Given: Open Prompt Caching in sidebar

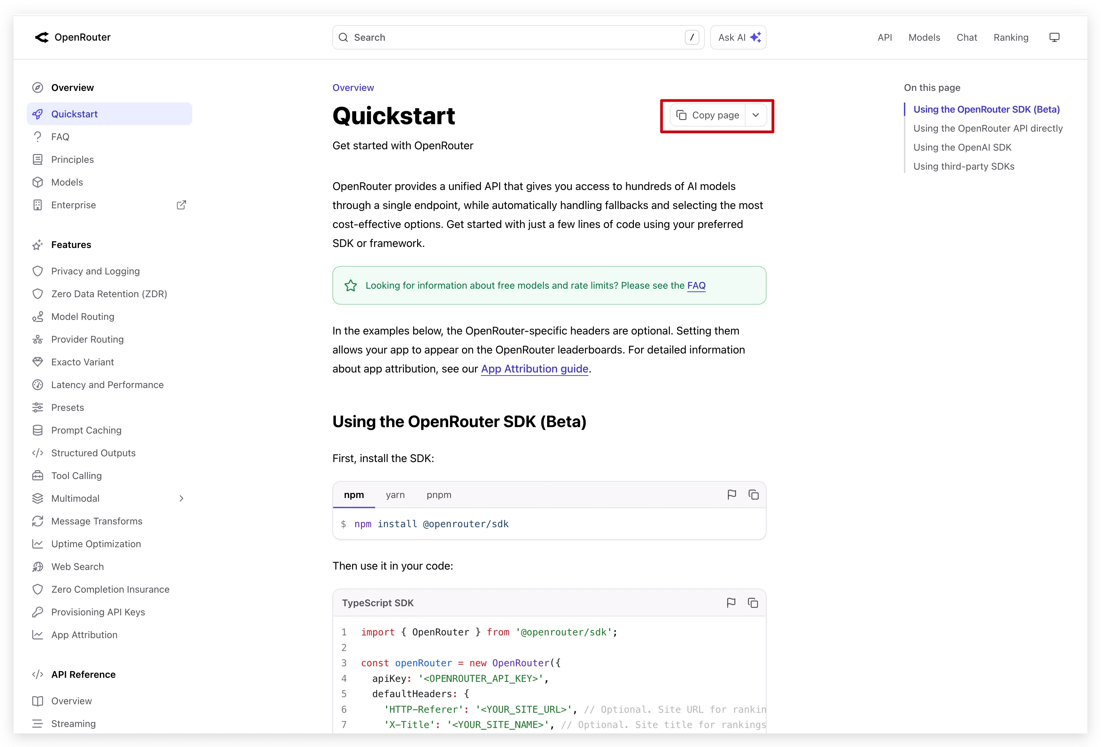Looking at the screenshot, I should pos(86,430).
